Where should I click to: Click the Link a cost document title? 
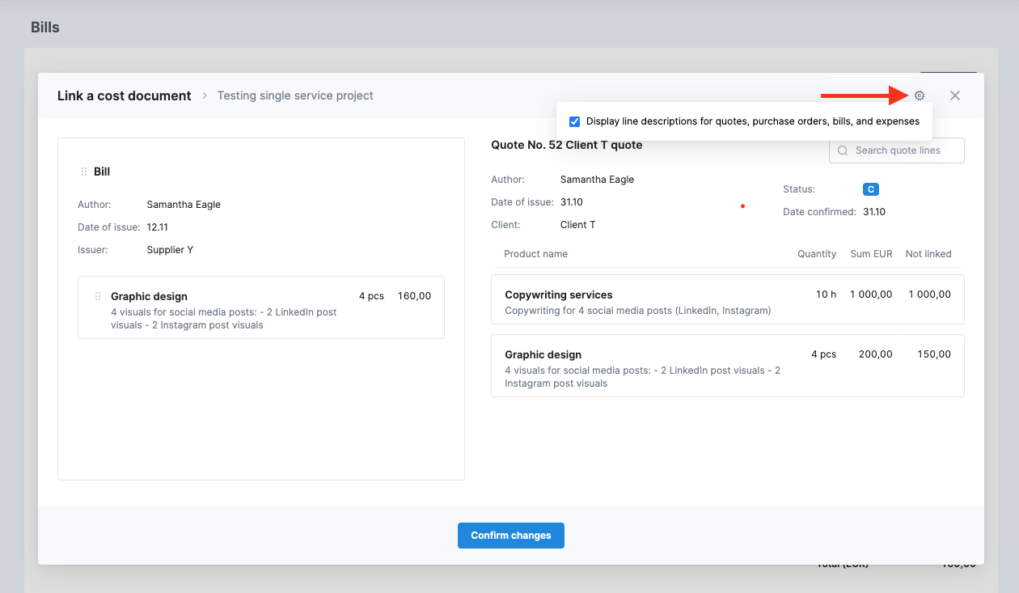(x=124, y=95)
